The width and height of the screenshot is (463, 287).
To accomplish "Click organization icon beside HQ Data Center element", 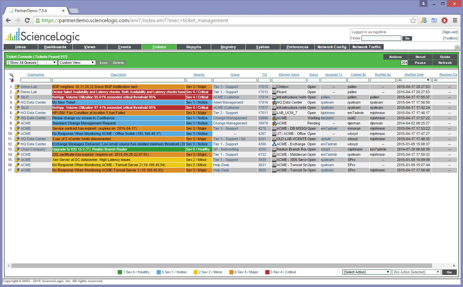I will [274, 103].
